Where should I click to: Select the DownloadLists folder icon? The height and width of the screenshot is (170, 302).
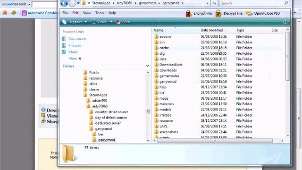(156, 65)
